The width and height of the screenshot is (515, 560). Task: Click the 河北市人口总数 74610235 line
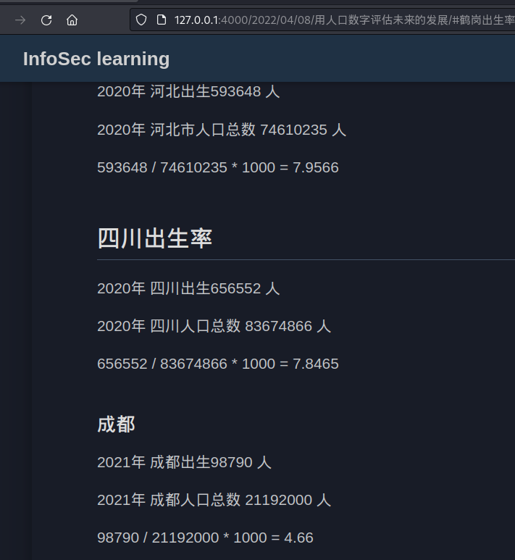click(222, 130)
